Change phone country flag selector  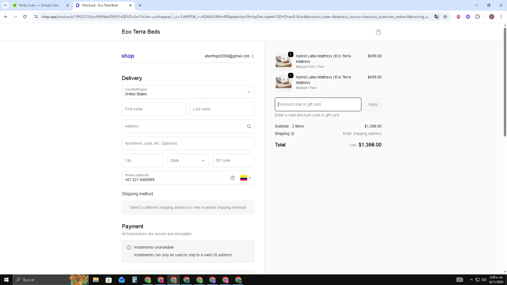246,178
